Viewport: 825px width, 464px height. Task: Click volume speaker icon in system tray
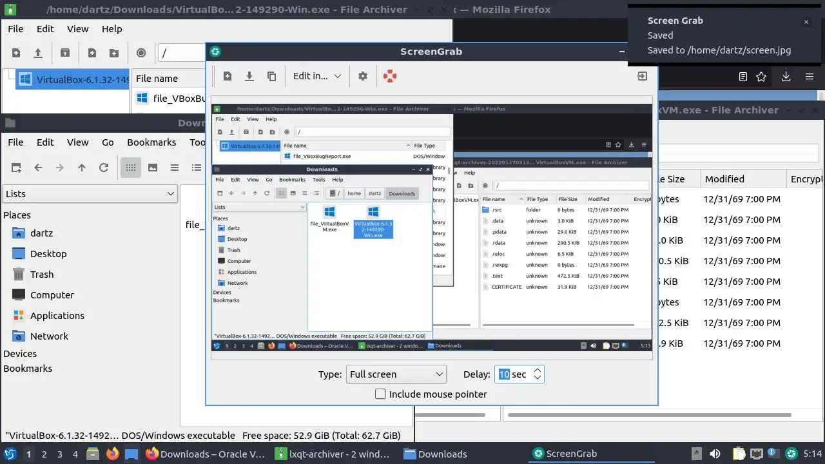tap(715, 454)
